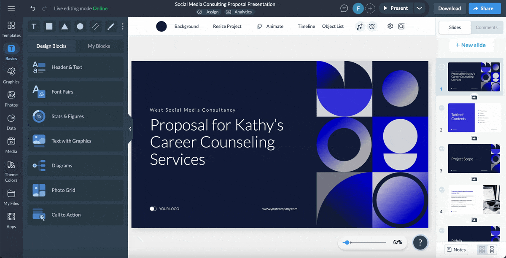Select the Text tool
Screen dimensions: 506x258
[x=34, y=26]
